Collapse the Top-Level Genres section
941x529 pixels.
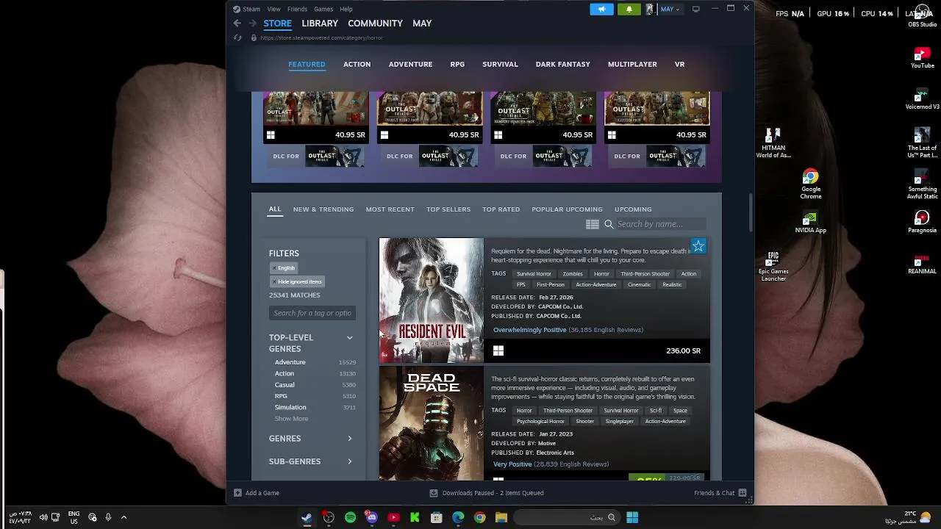pos(349,338)
